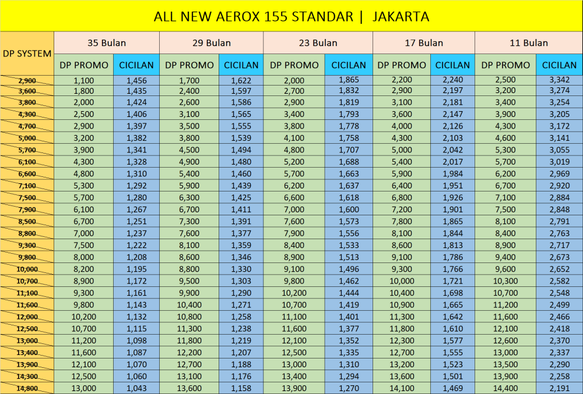Click the 11 Bulan tenor header
The width and height of the screenshot is (583, 394).
pos(529,43)
